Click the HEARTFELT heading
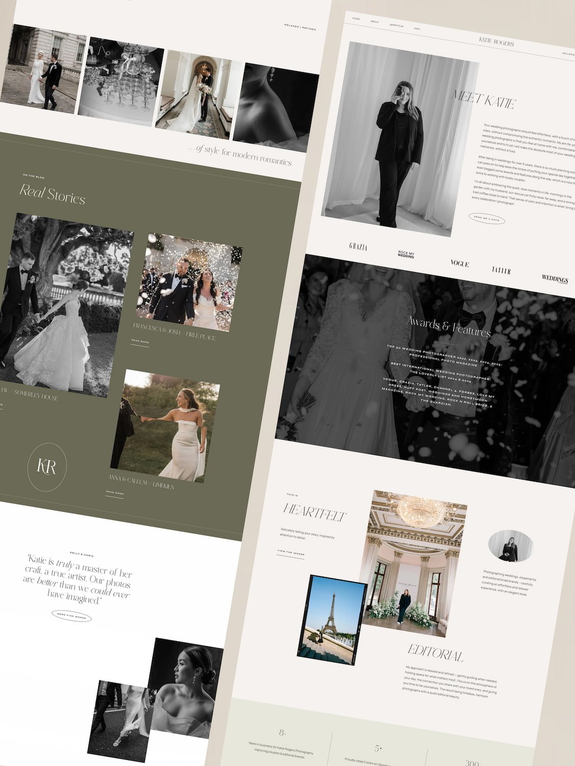 click(x=315, y=513)
